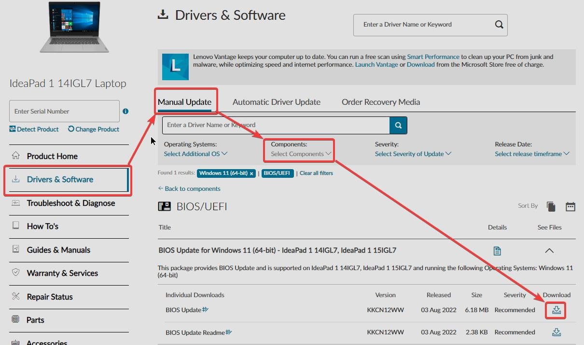Click the Warranty & Services shield icon

16,273
